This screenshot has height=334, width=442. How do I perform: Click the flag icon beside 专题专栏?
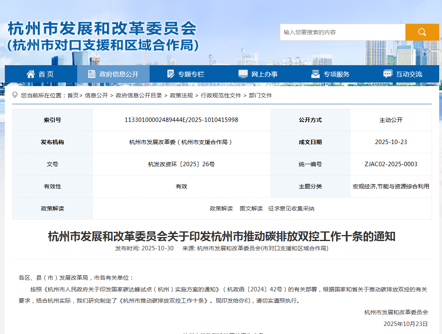pos(170,73)
